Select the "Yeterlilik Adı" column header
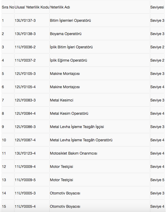Screen dimensions: 166x212 tap(60, 7)
